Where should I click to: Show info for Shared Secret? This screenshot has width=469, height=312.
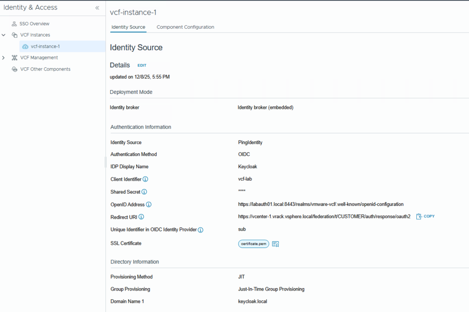[144, 192]
